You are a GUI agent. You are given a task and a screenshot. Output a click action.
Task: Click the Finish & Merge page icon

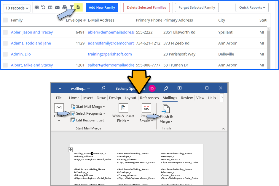tap(166, 109)
